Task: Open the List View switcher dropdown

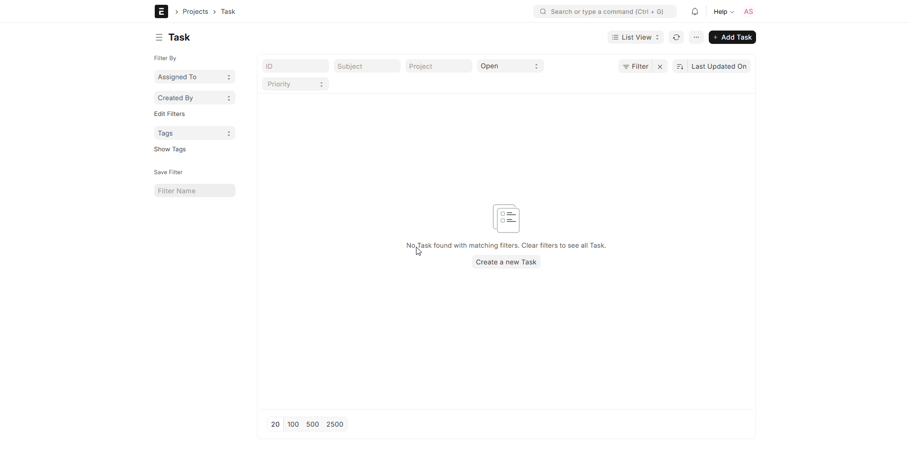Action: point(635,37)
